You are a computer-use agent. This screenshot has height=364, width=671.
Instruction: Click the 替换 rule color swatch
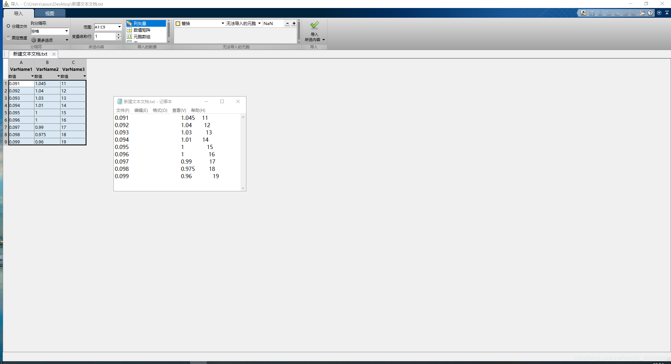click(x=178, y=24)
